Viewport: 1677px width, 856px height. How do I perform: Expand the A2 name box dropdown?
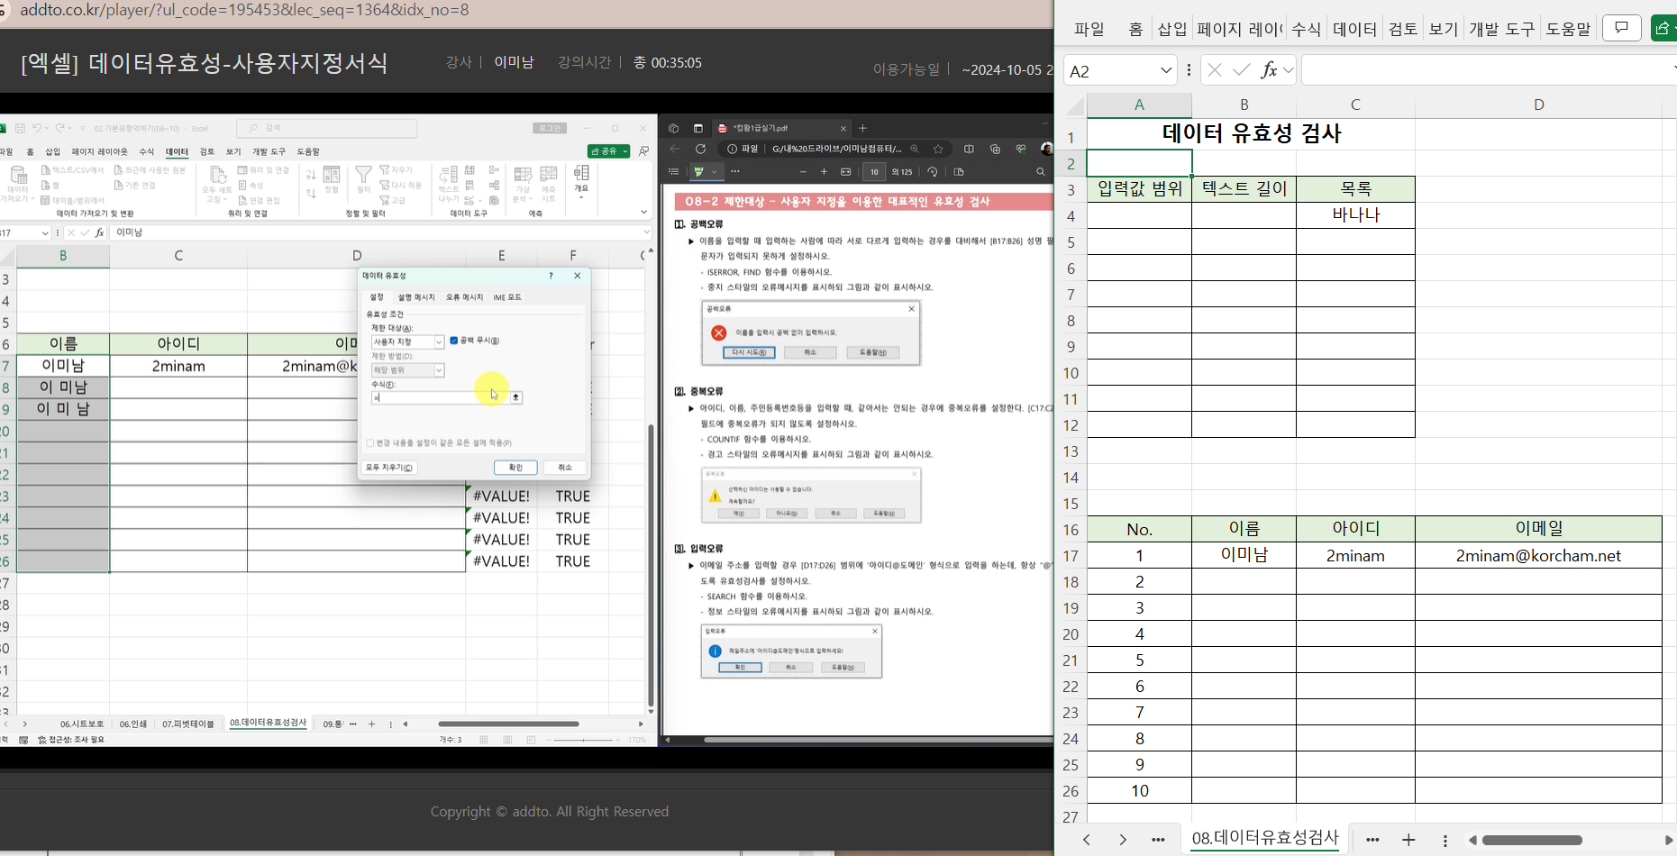click(x=1165, y=70)
